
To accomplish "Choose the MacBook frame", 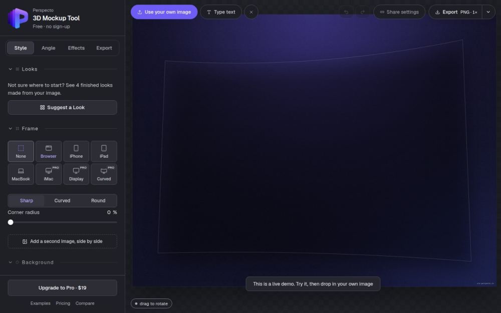I will [x=21, y=174].
